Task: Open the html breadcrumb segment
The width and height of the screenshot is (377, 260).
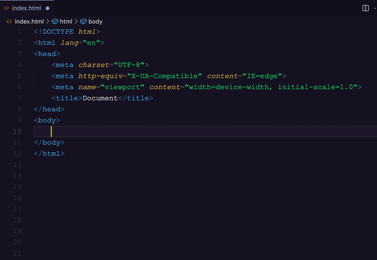Action: [x=66, y=21]
